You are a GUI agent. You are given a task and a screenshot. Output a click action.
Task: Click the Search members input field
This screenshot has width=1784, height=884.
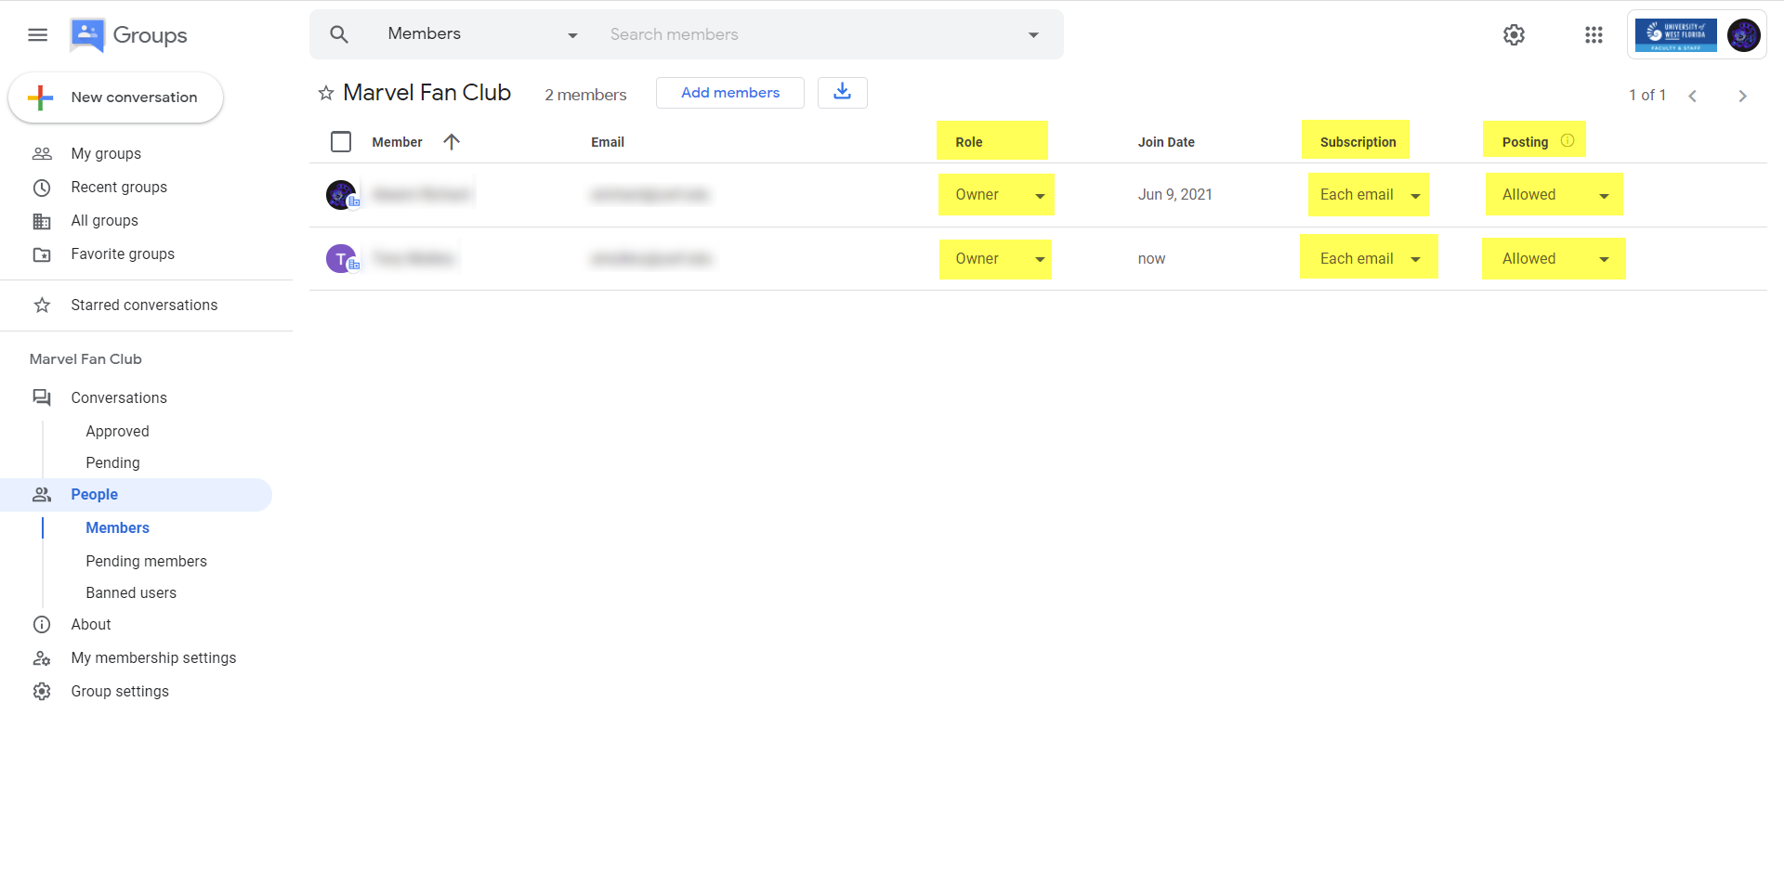pos(808,34)
